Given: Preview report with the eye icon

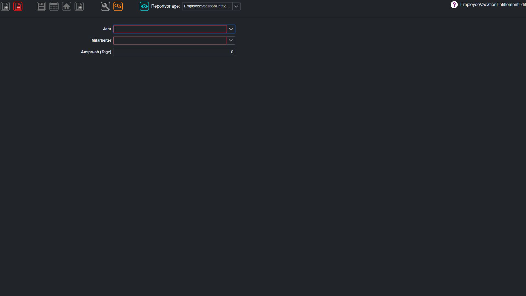Looking at the screenshot, I should [x=144, y=6].
